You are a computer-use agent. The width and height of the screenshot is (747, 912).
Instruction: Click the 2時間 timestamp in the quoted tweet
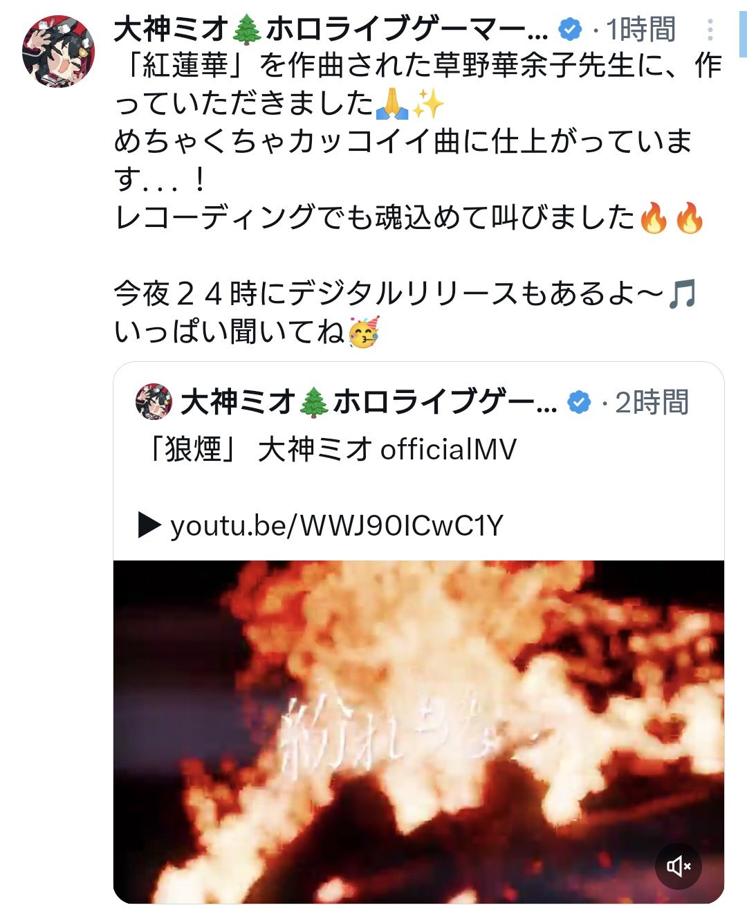click(652, 403)
